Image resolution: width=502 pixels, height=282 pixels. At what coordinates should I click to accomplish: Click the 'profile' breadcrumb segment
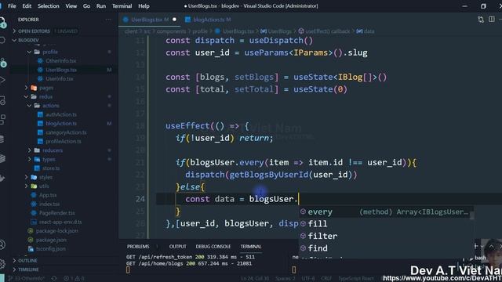click(x=200, y=31)
